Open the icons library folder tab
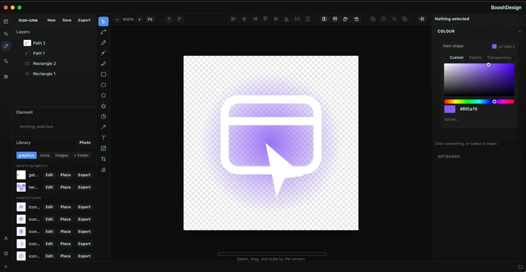Image resolution: width=526 pixels, height=272 pixels. 45,155
